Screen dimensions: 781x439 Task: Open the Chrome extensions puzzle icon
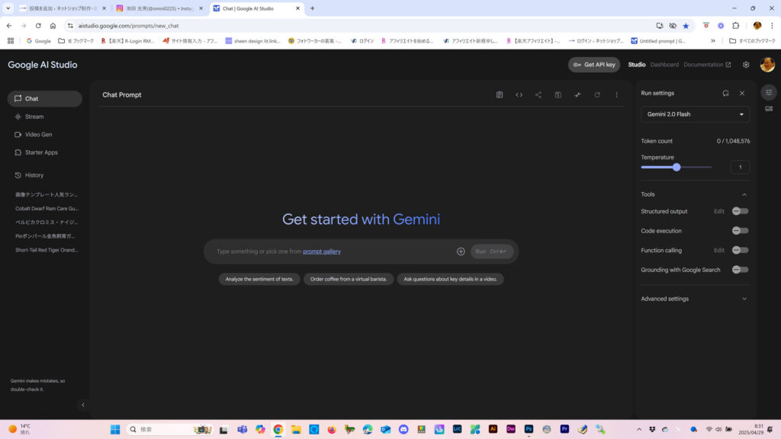[736, 26]
